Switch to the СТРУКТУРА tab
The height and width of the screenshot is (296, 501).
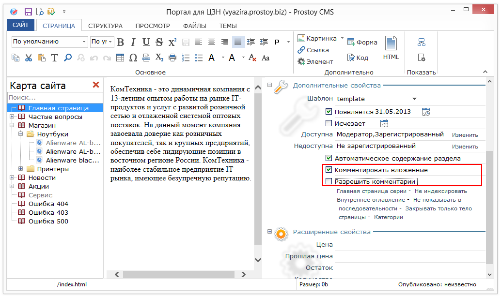[x=105, y=26]
